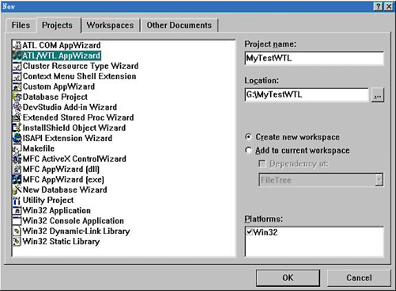396x291 pixels.
Task: Click the Project name text field
Action: click(314, 58)
